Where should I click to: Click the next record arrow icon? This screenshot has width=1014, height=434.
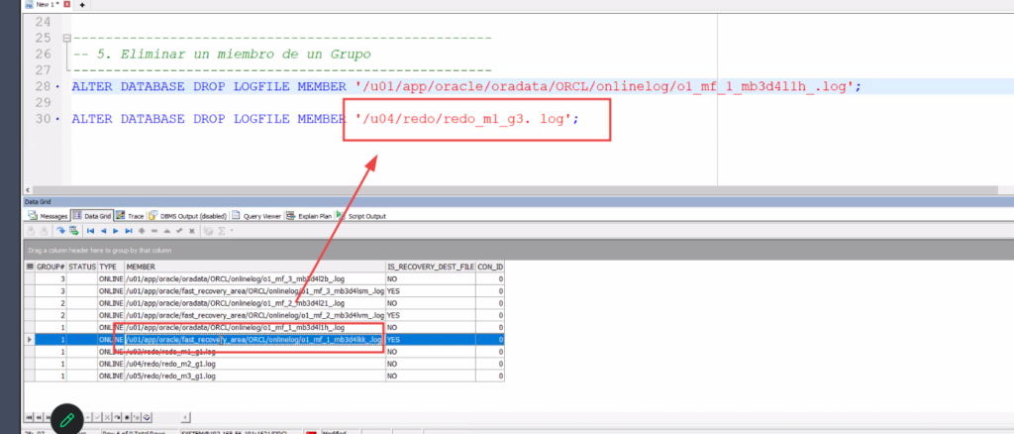[116, 231]
